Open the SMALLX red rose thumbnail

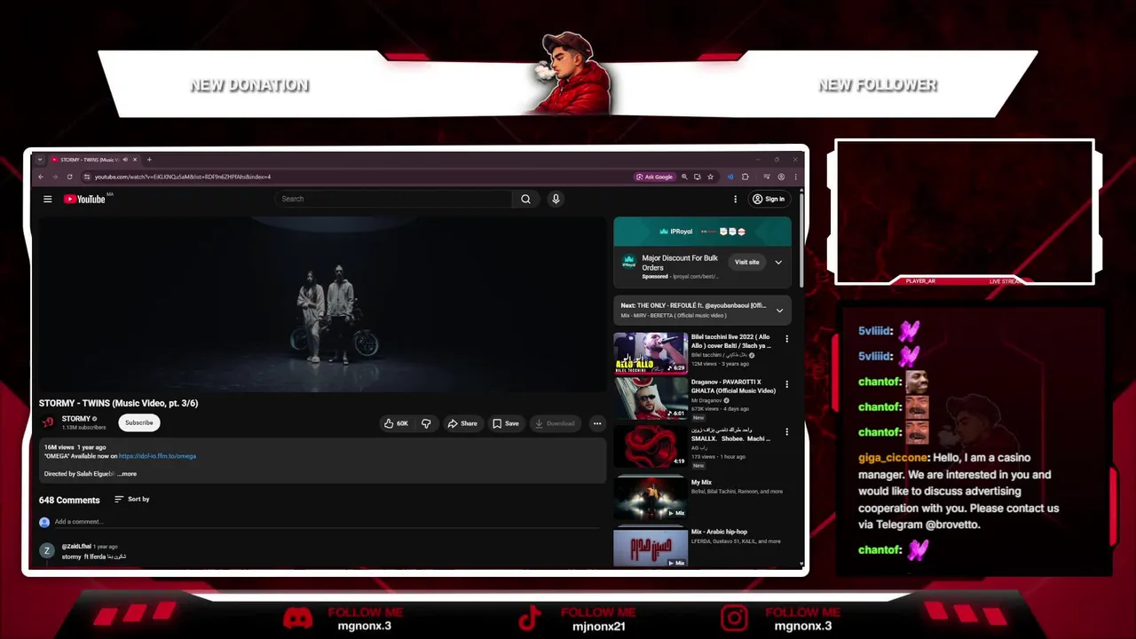[651, 446]
